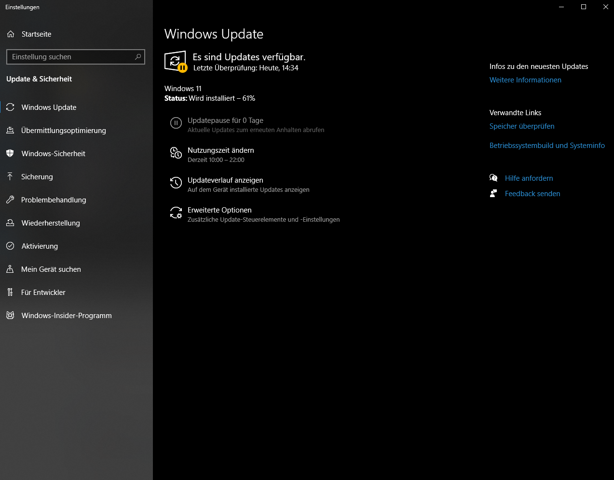Click the Hilfe anfordern chat icon
The image size is (614, 480).
[493, 178]
